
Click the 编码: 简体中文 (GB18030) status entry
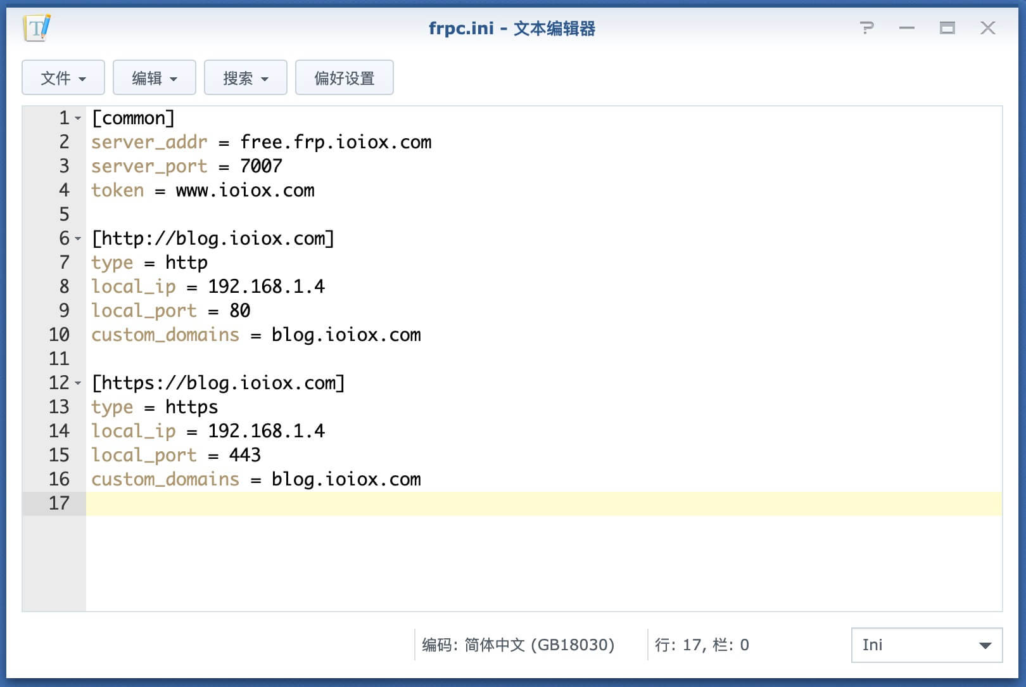518,645
